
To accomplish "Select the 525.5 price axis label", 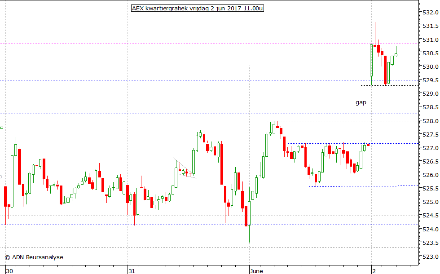I will coord(431,189).
